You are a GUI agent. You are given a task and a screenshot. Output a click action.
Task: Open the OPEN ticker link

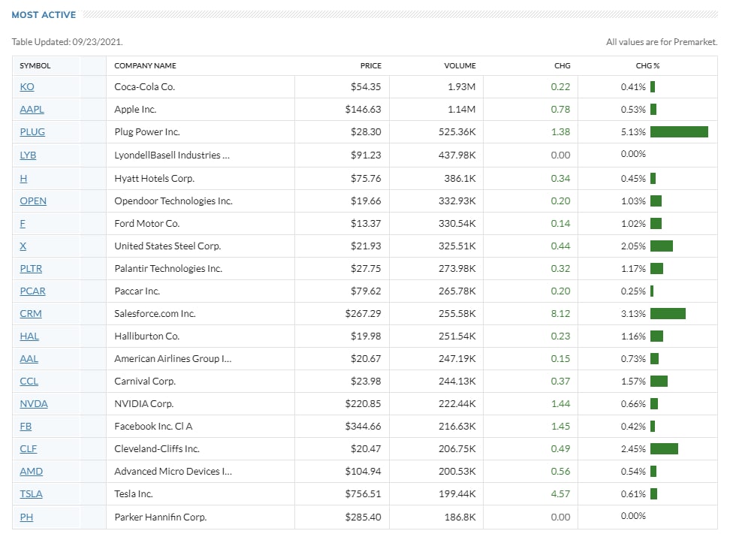click(x=33, y=201)
